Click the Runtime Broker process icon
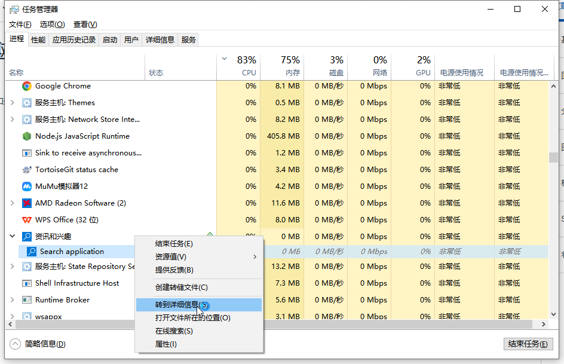This screenshot has width=564, height=364. point(27,300)
